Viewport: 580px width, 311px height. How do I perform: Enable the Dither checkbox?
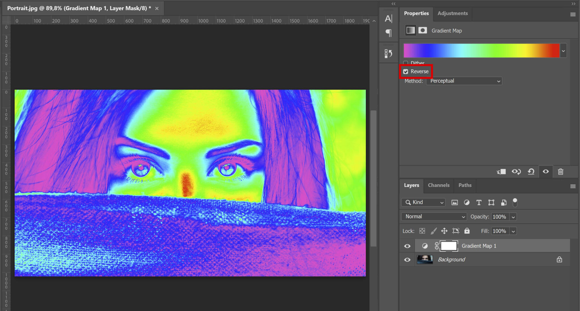[x=406, y=63]
